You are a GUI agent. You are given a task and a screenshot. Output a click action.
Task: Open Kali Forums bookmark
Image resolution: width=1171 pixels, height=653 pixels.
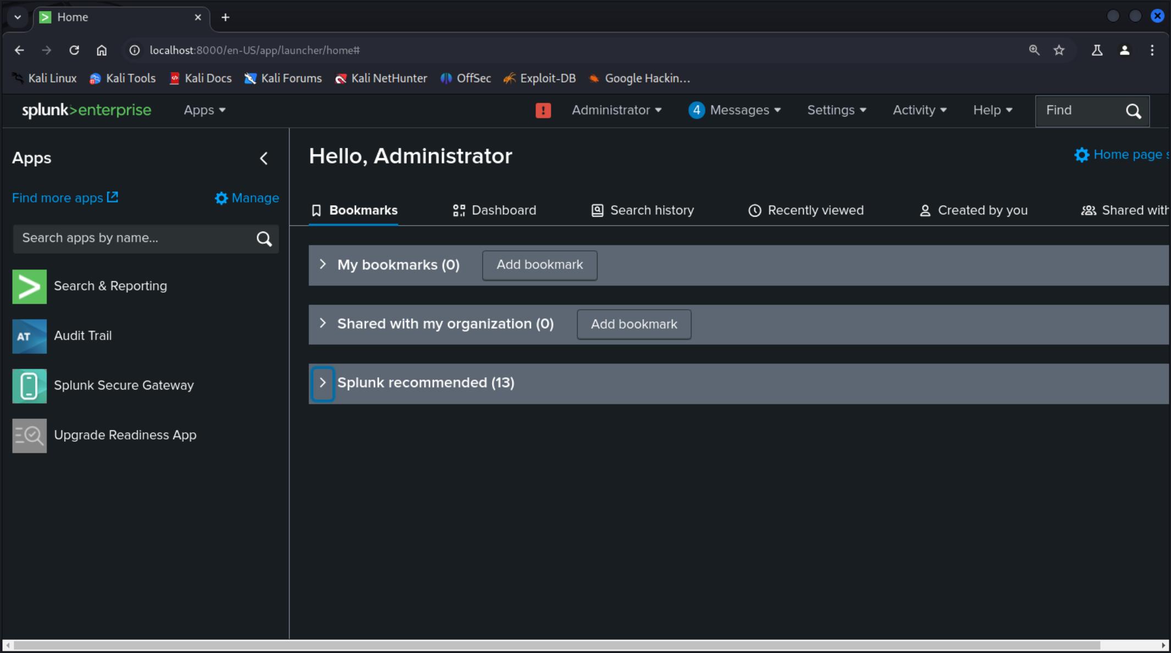(x=283, y=78)
